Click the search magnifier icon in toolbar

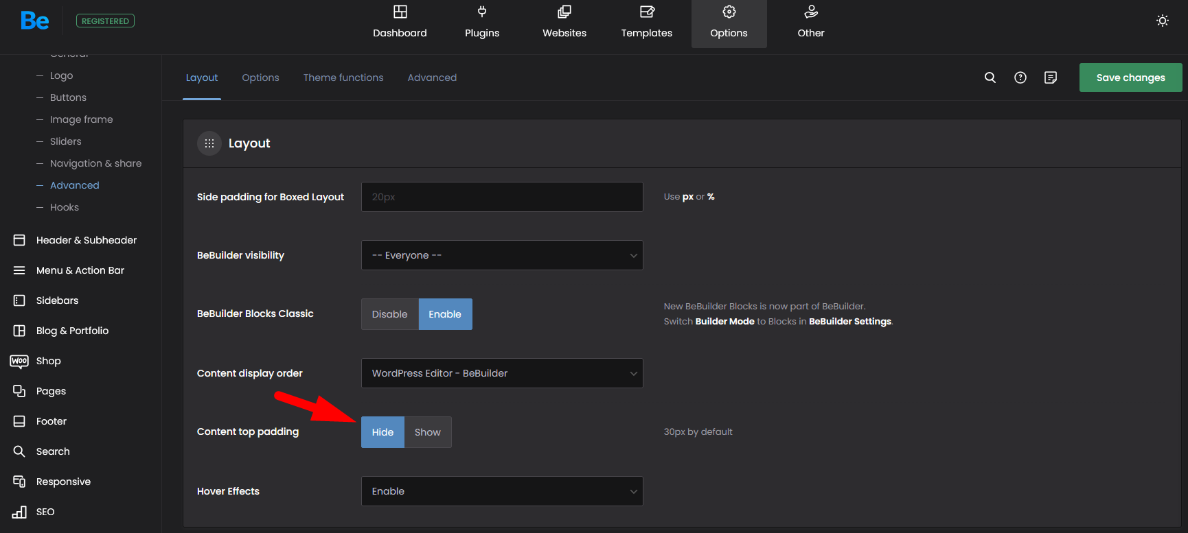coord(990,78)
